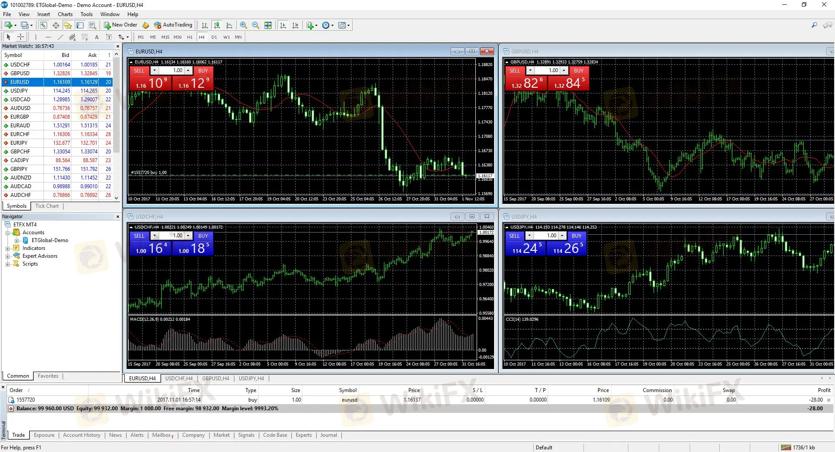The height and width of the screenshot is (452, 835).
Task: Select the Crosshair cursor tool
Action: click(x=20, y=37)
